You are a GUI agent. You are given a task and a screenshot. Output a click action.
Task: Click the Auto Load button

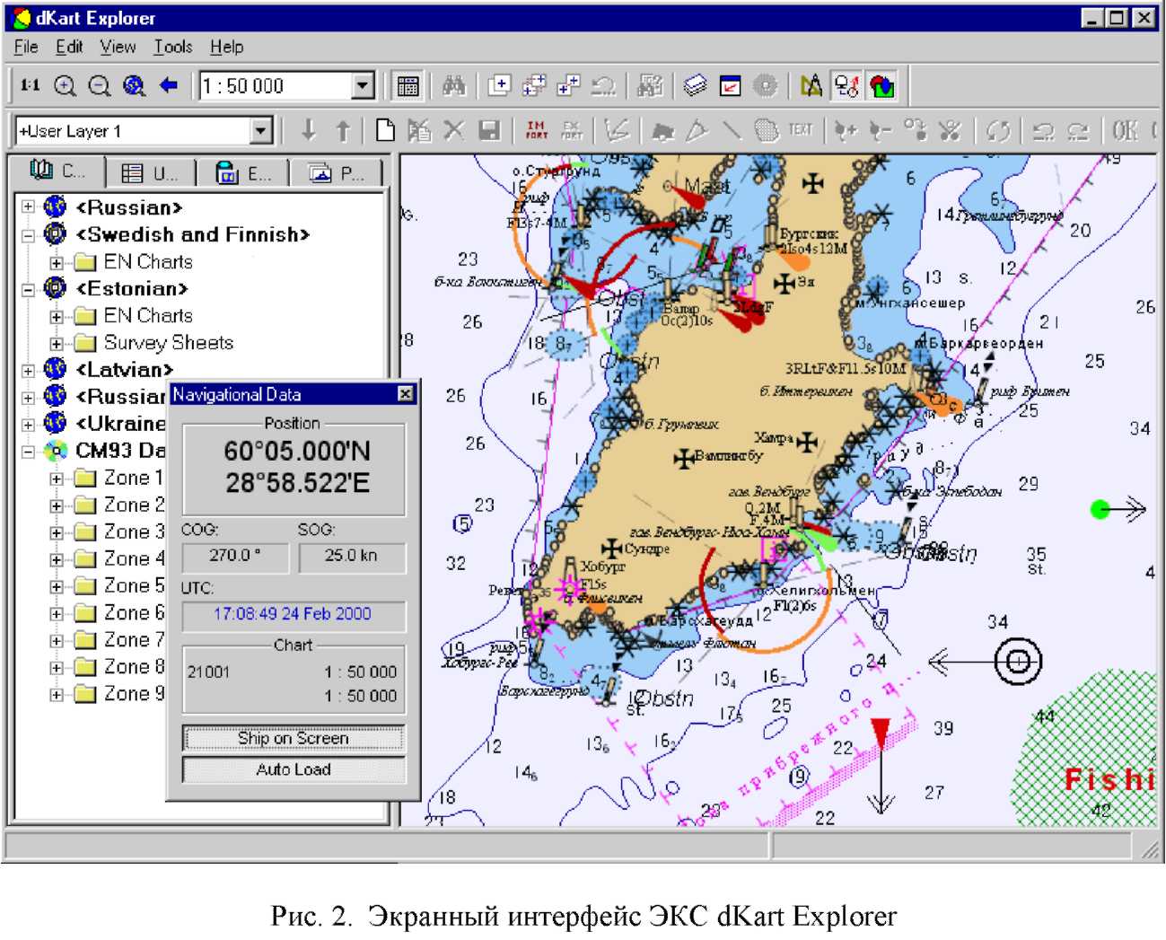tap(294, 769)
